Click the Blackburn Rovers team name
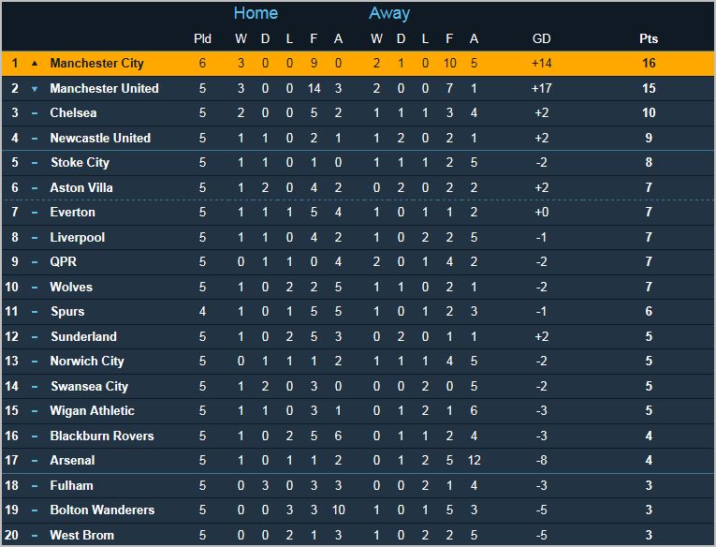The image size is (716, 547). pyautogui.click(x=101, y=436)
